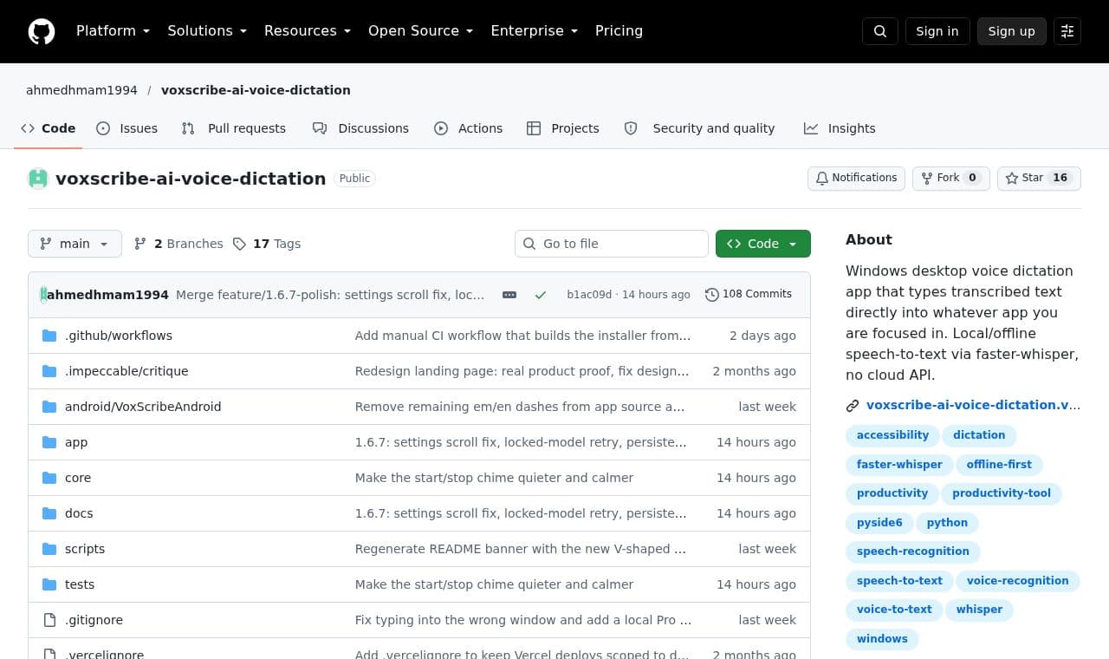Screen dimensions: 1109x659
Task: Open the 2 Branches link
Action: 178,244
